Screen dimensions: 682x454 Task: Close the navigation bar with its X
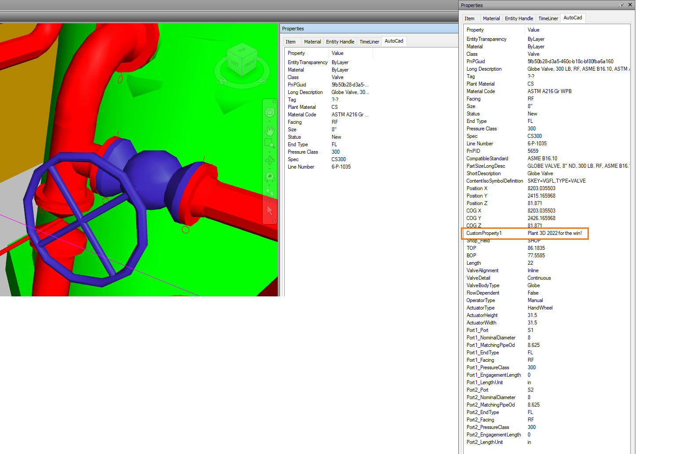coord(274,101)
